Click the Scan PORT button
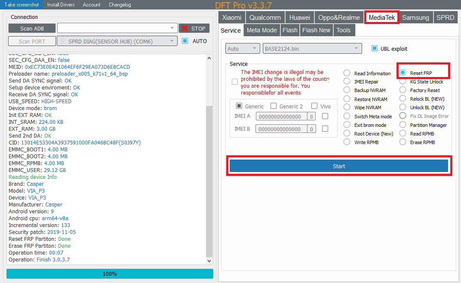461x283 pixels. (32, 41)
